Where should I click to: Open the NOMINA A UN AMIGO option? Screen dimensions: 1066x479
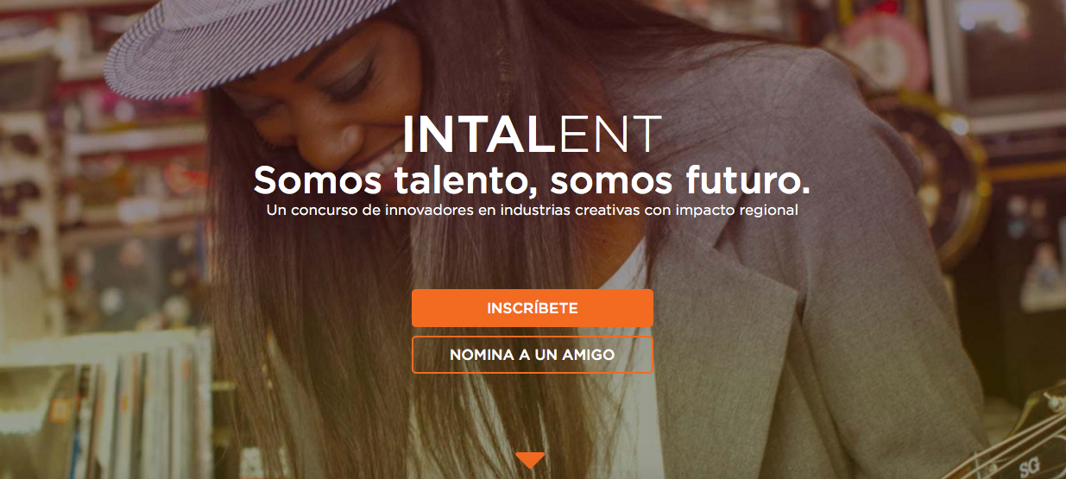coord(532,355)
